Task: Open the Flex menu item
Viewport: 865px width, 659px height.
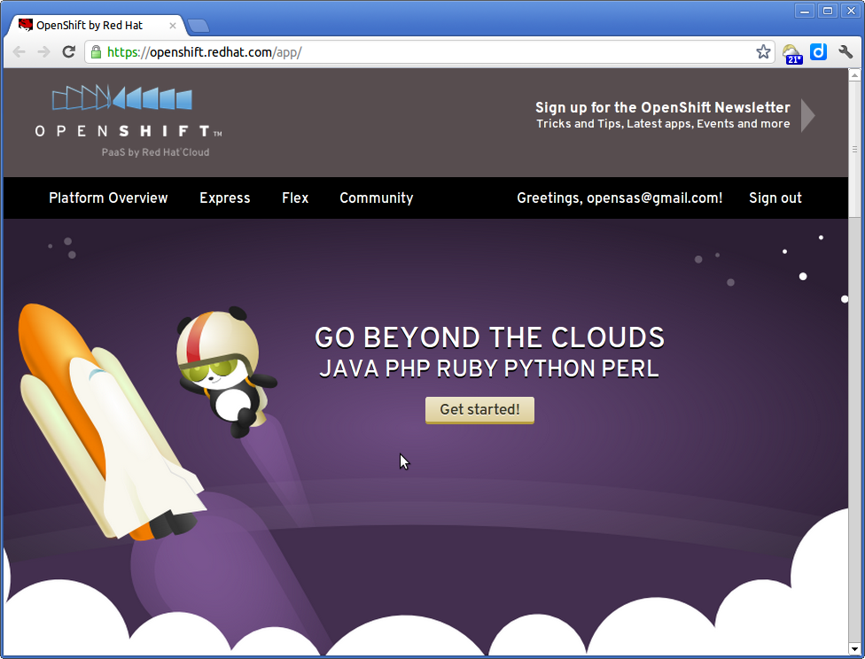Action: [x=295, y=198]
